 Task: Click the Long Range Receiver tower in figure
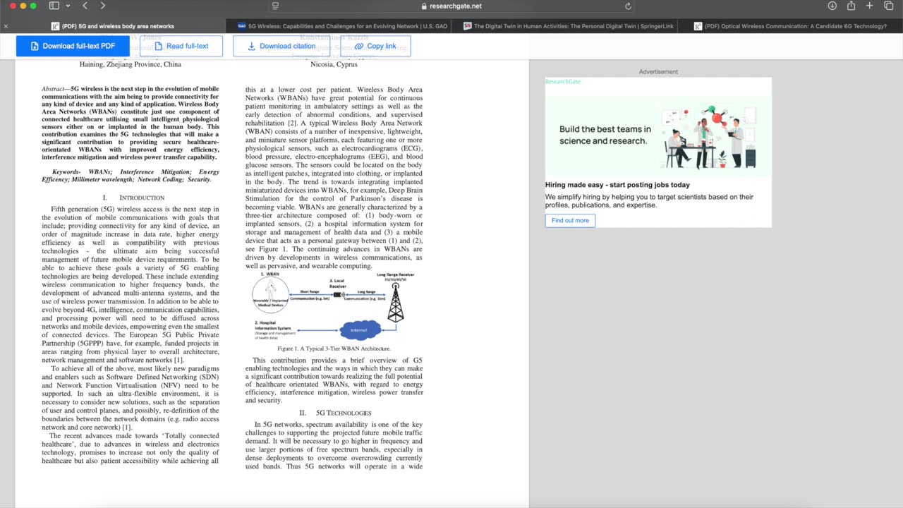click(x=395, y=302)
